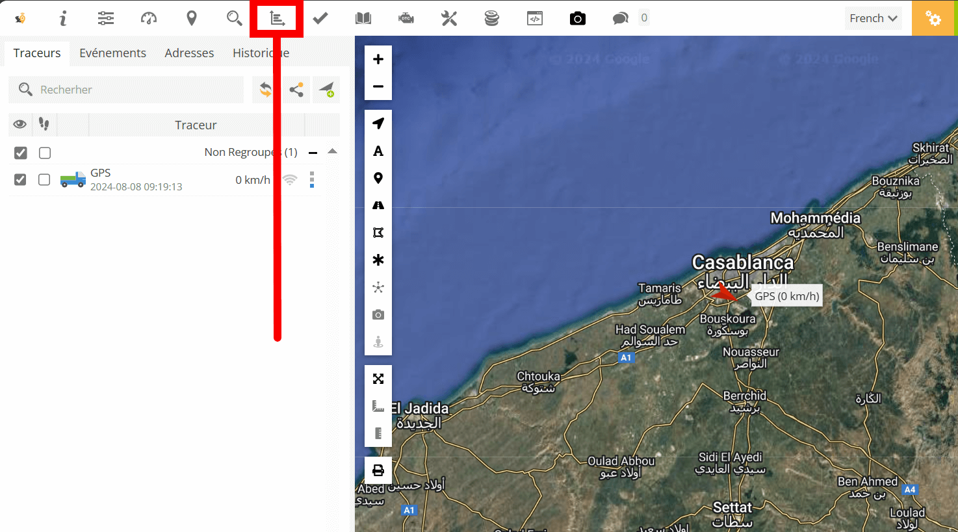Open the dashboard gauge icon

(149, 18)
